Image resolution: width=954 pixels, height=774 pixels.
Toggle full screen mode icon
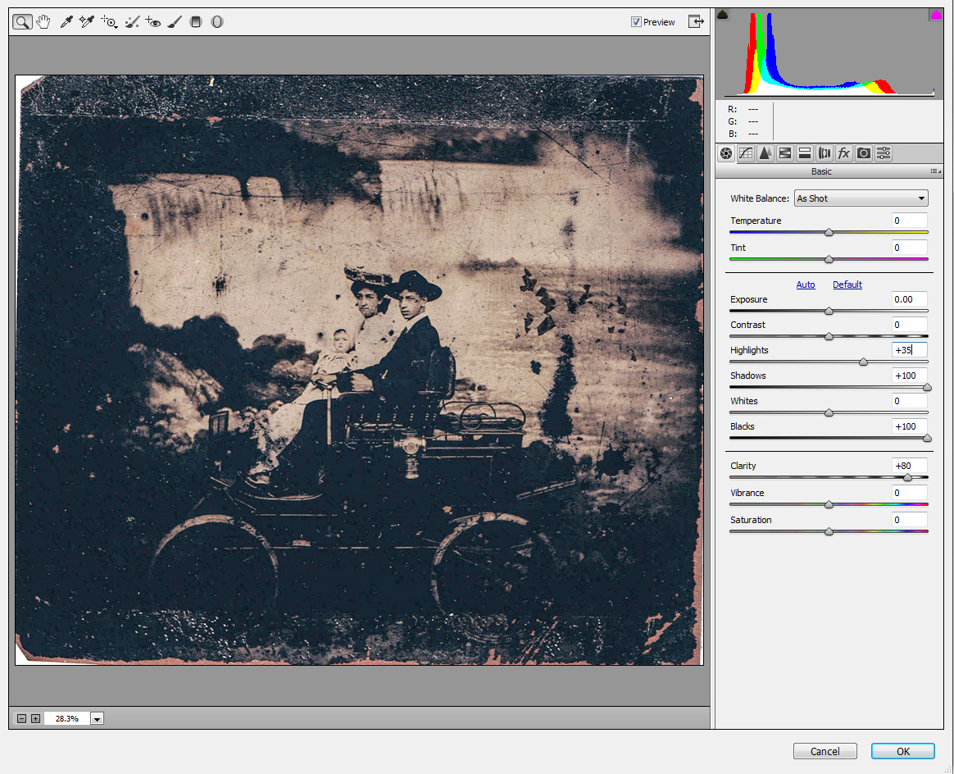click(x=696, y=22)
